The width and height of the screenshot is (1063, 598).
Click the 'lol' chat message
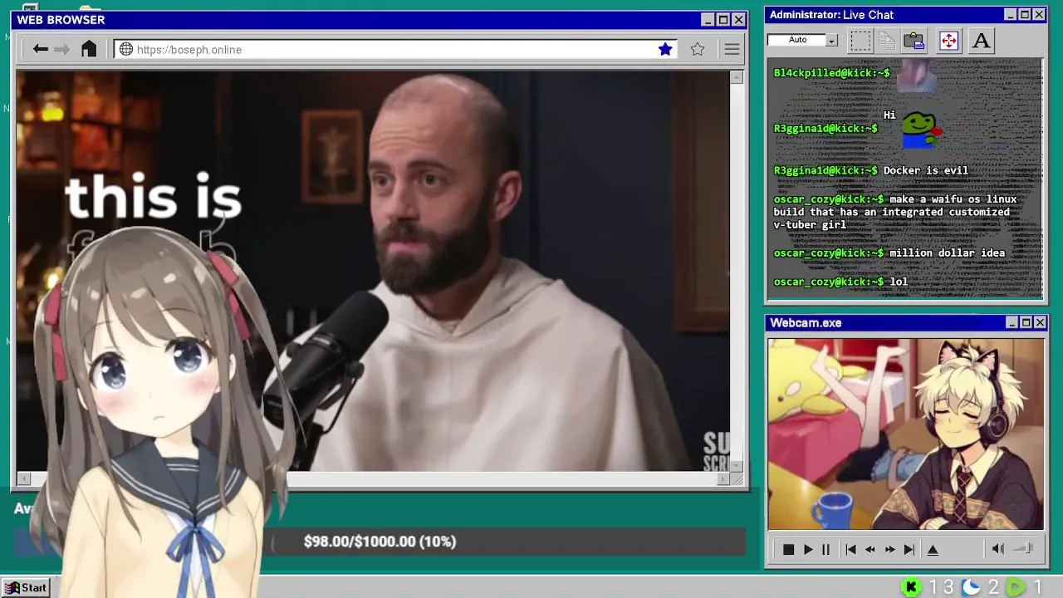(x=899, y=282)
